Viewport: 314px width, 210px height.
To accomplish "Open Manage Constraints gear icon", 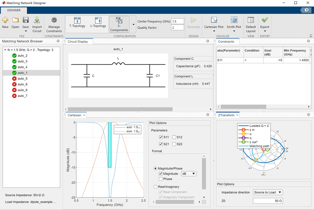I will [x=54, y=20].
